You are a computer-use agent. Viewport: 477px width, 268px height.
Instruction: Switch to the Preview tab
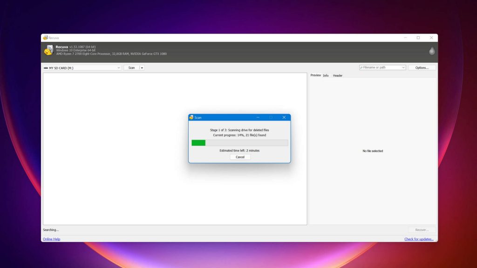[x=315, y=75]
